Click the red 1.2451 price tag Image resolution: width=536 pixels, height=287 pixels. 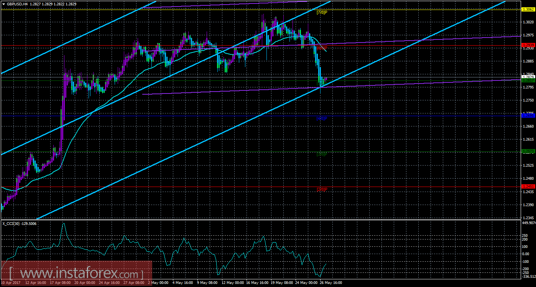point(528,186)
